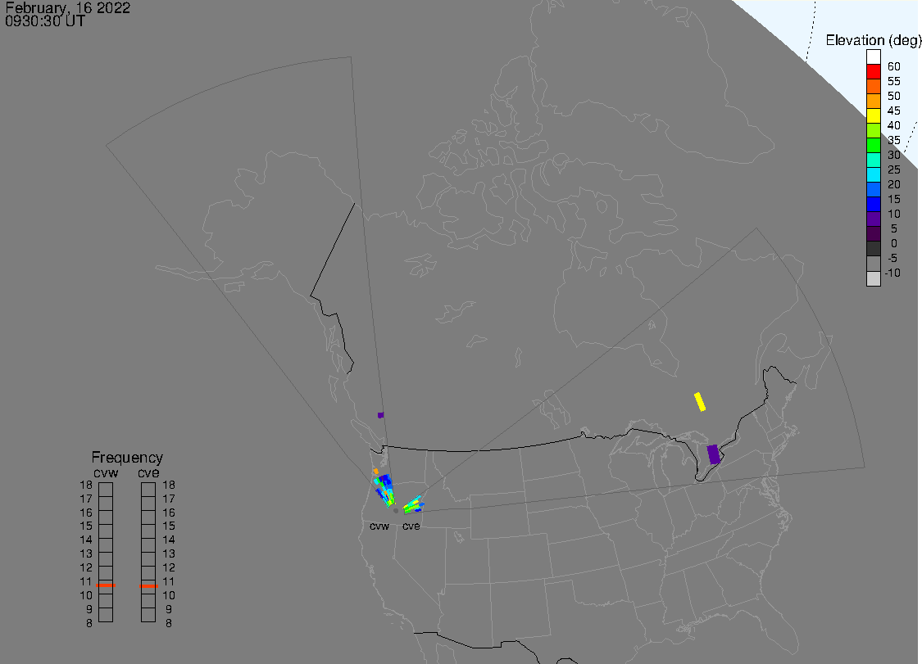The width and height of the screenshot is (922, 664).
Task: Pick the yellow swatch in Elevation legend
Action: pyautogui.click(x=873, y=115)
